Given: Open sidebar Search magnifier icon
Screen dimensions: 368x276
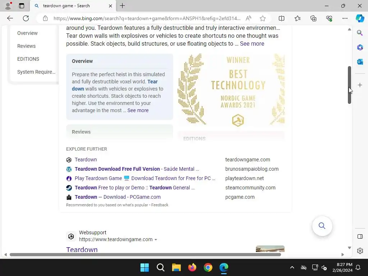Looking at the screenshot, I should (360, 33).
